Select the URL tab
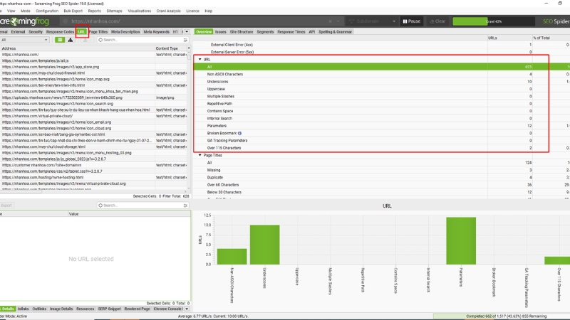Image resolution: width=570 pixels, height=320 pixels. pyautogui.click(x=81, y=32)
